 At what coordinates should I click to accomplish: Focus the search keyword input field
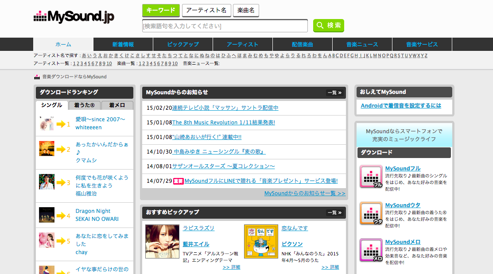click(x=225, y=26)
